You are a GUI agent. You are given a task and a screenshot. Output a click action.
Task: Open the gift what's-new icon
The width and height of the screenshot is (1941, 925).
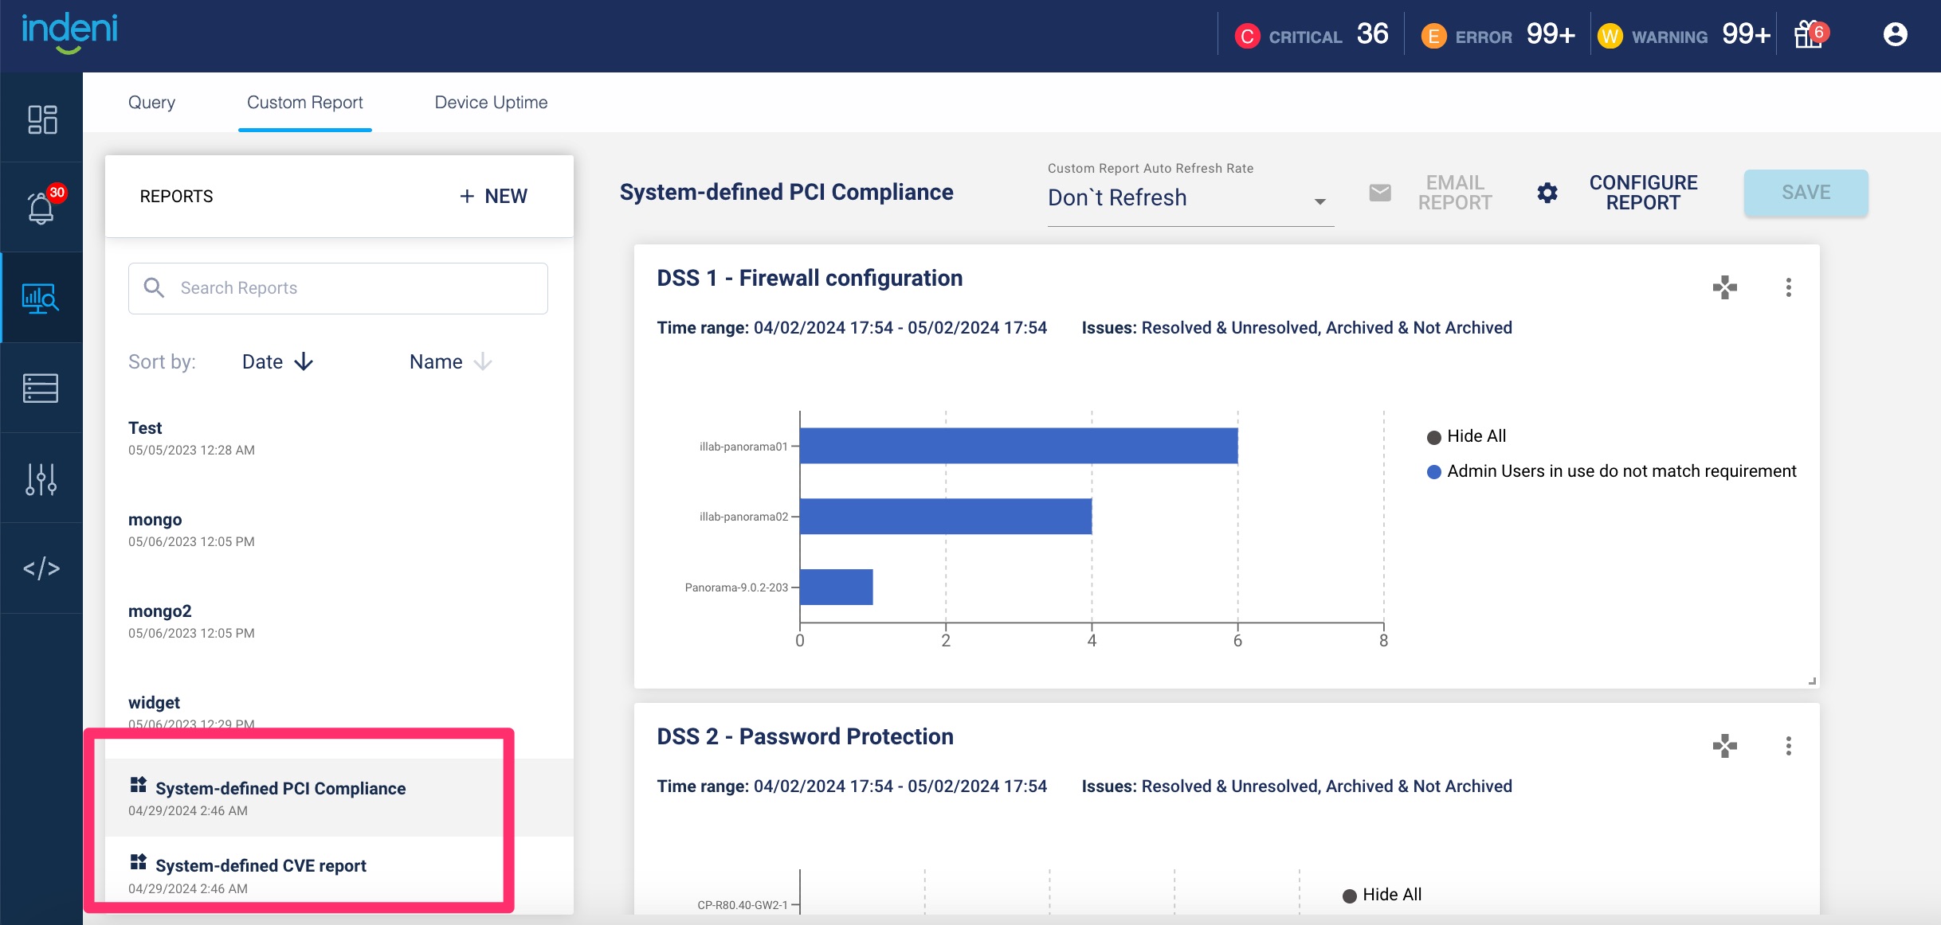click(1809, 35)
